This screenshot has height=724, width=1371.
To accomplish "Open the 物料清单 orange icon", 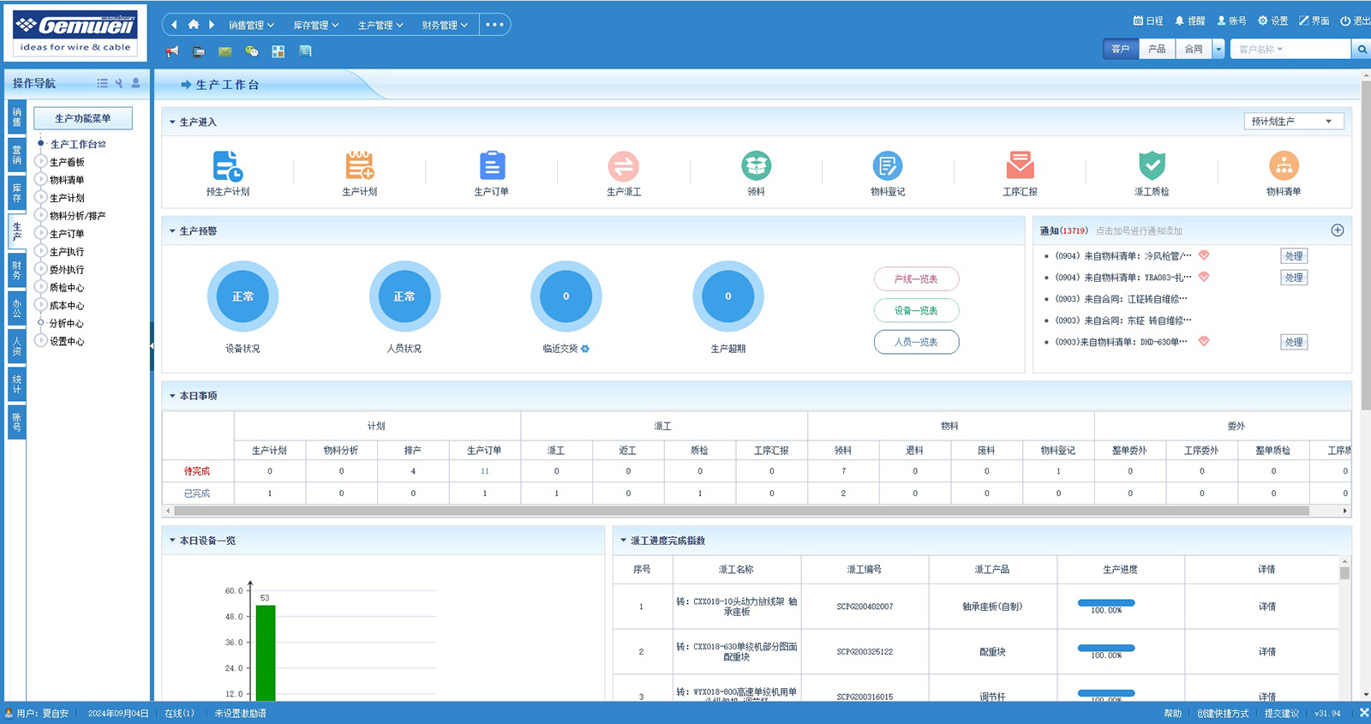I will (x=1283, y=165).
